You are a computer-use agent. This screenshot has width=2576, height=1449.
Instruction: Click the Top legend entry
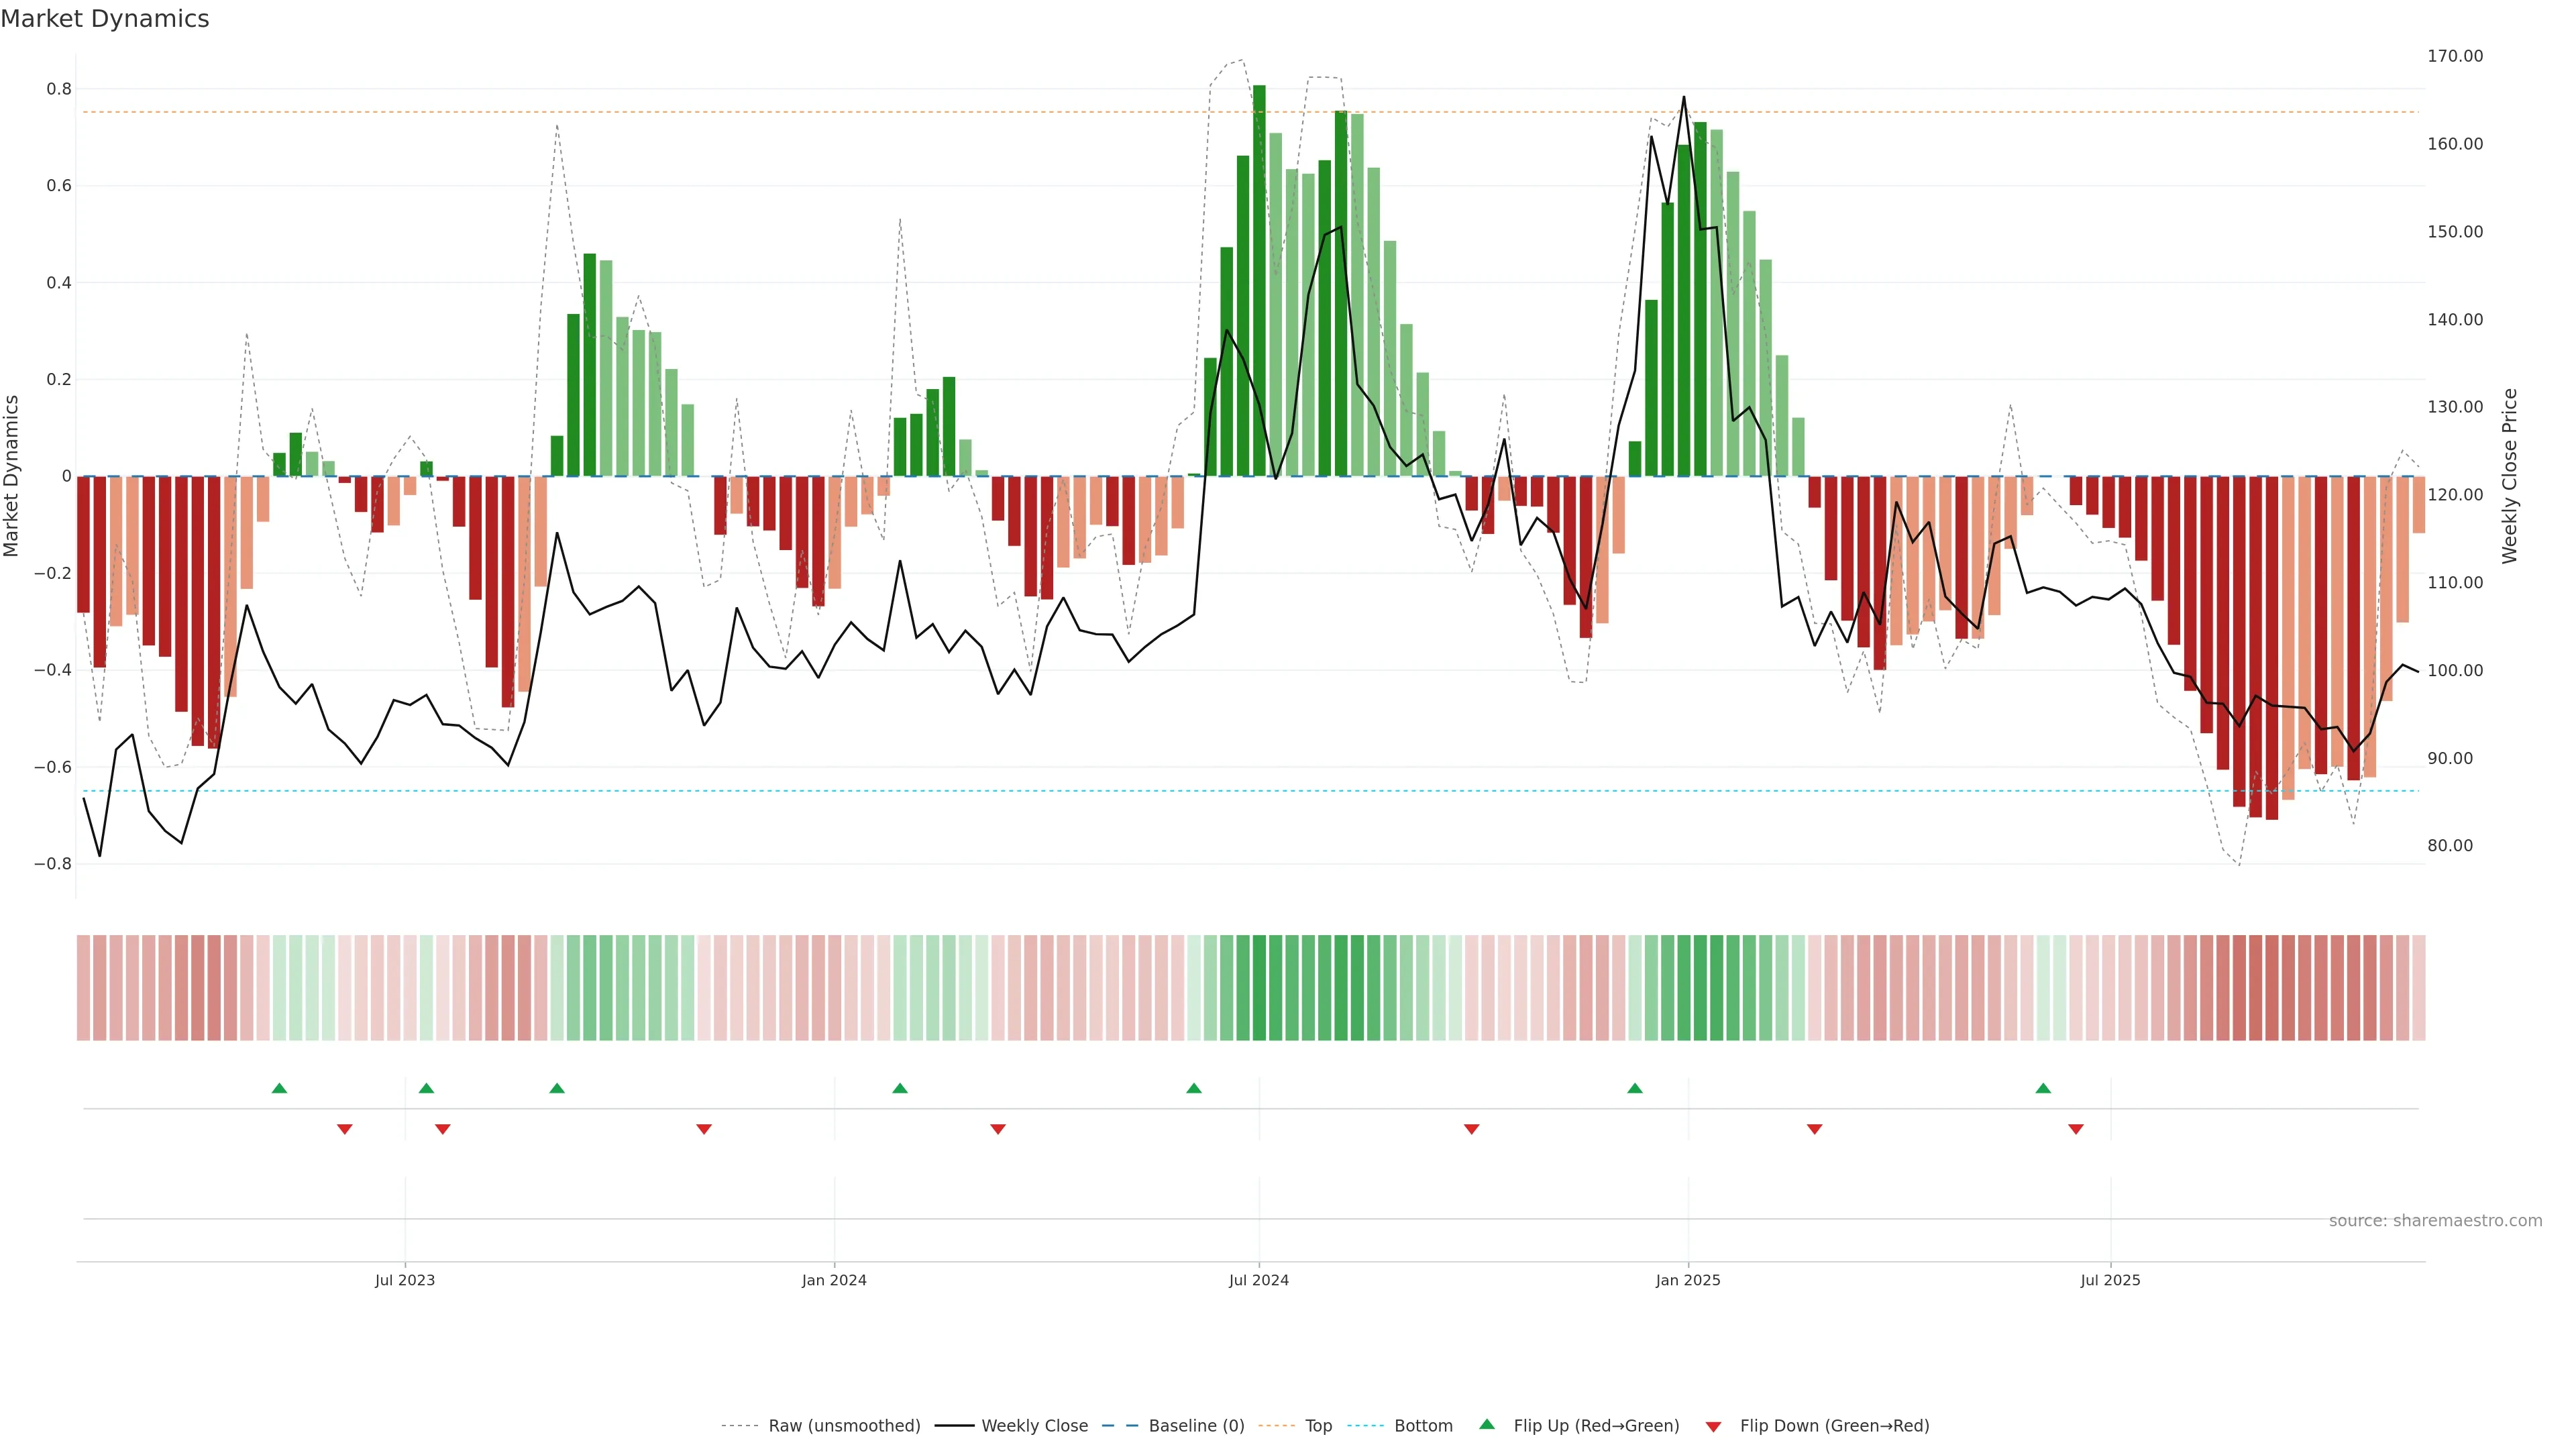(x=1318, y=1426)
